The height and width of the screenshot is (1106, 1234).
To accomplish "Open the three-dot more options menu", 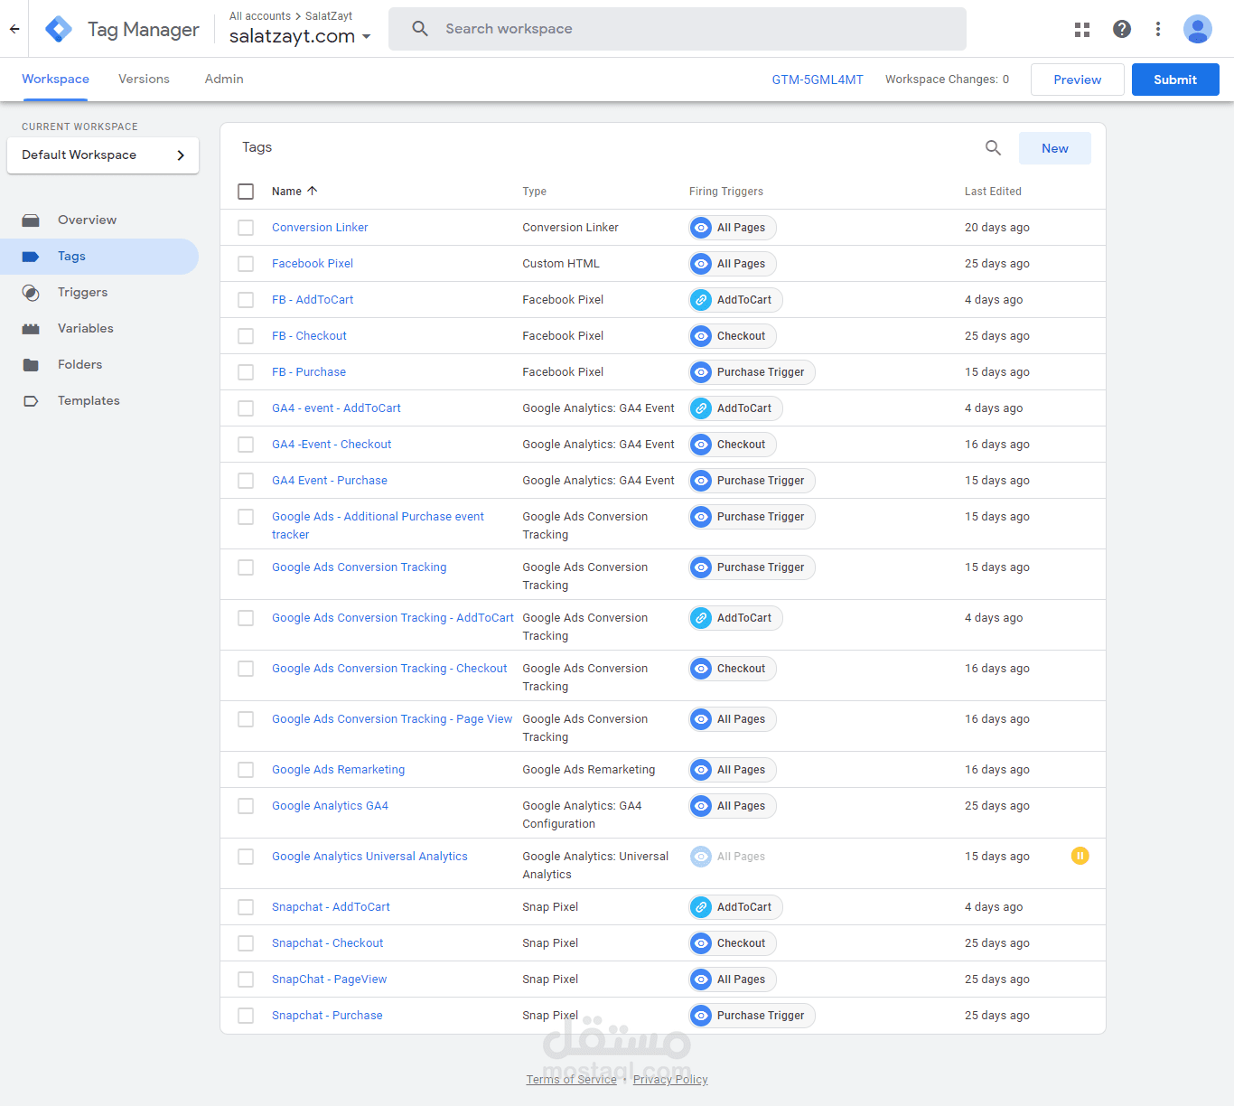I will tap(1158, 29).
